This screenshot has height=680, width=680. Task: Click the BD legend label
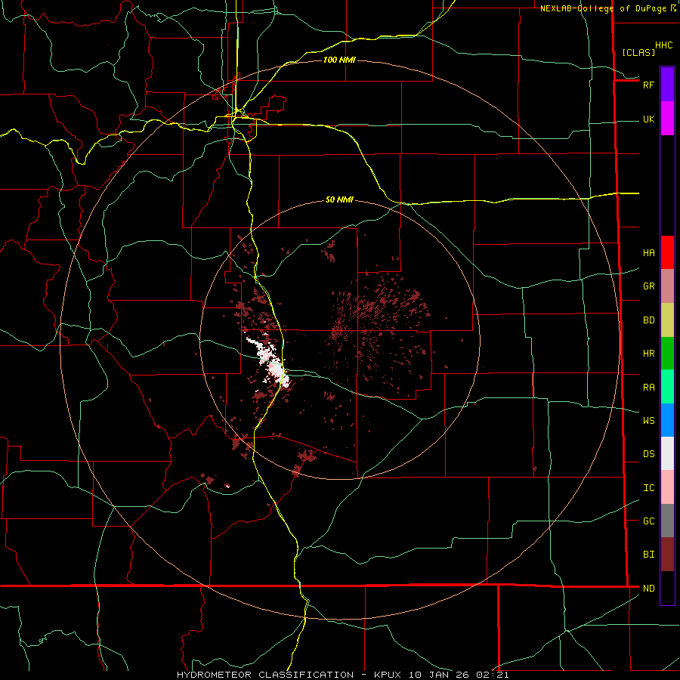click(648, 320)
